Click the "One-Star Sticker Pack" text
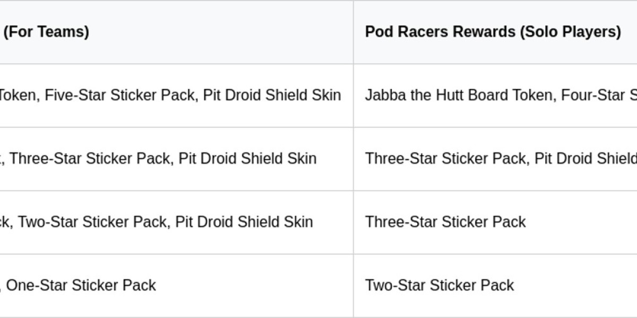This screenshot has height=318, width=637. [x=81, y=285]
